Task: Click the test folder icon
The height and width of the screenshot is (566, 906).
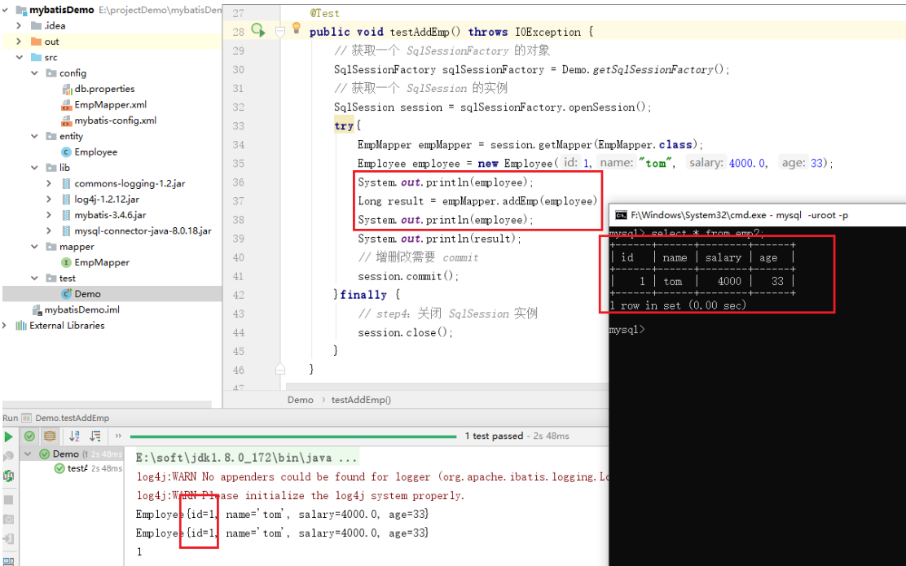Action: (x=51, y=278)
